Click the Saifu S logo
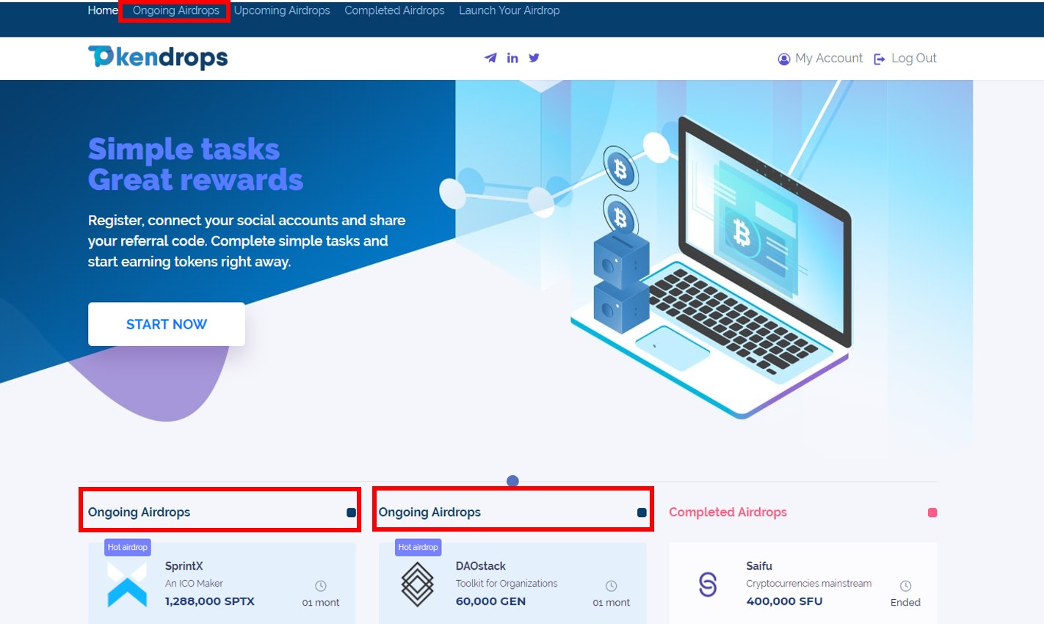Screen dimensions: 1044x624 pos(708,584)
